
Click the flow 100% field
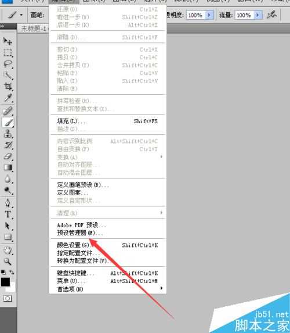click(x=244, y=15)
